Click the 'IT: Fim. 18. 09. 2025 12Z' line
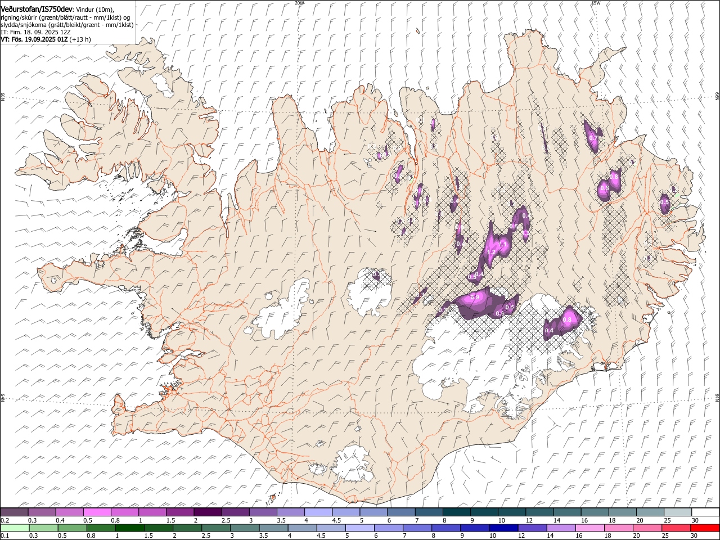 [x=35, y=32]
